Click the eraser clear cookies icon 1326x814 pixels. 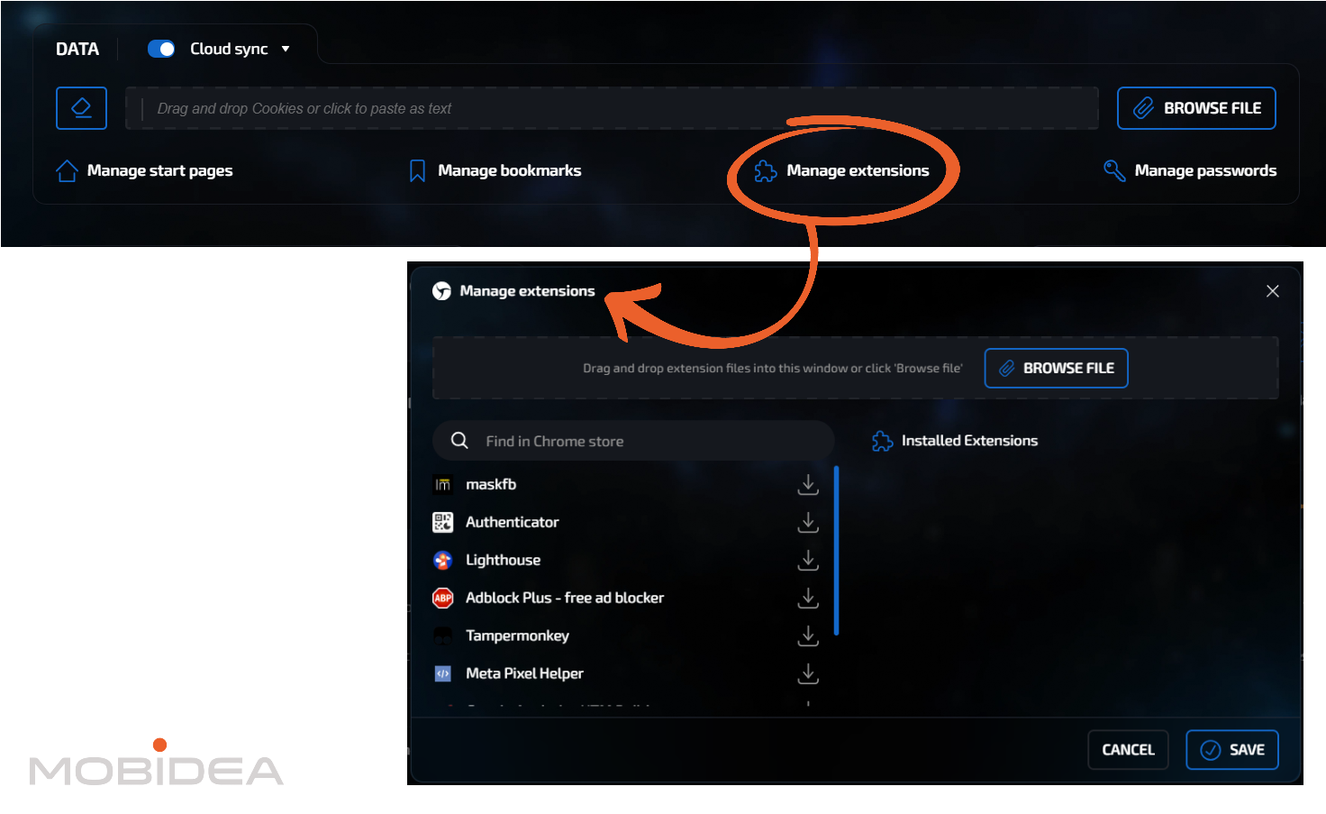click(x=81, y=108)
